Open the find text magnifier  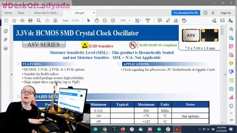(39, 21)
